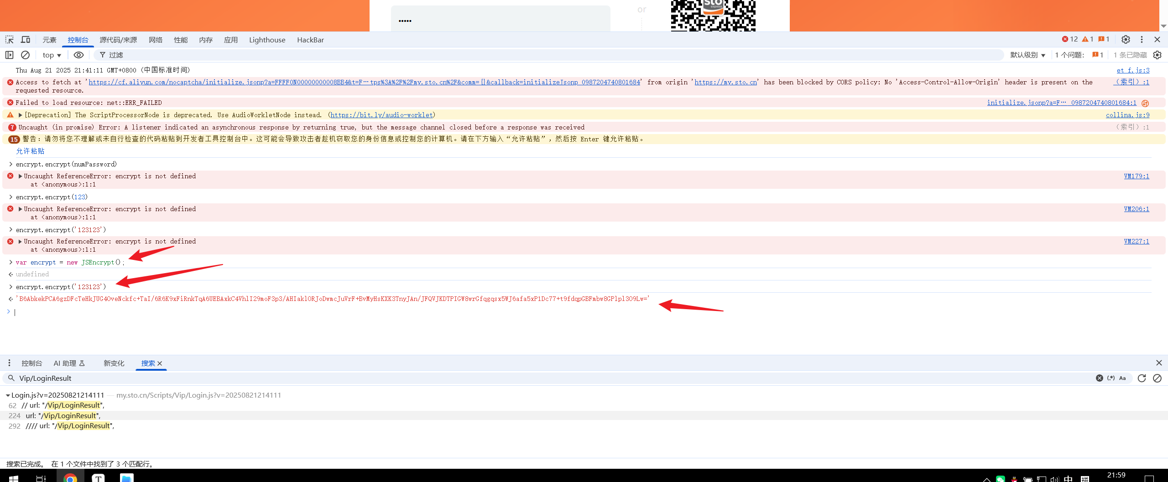
Task: Switch to Chrome in the taskbar
Action: pyautogui.click(x=70, y=477)
